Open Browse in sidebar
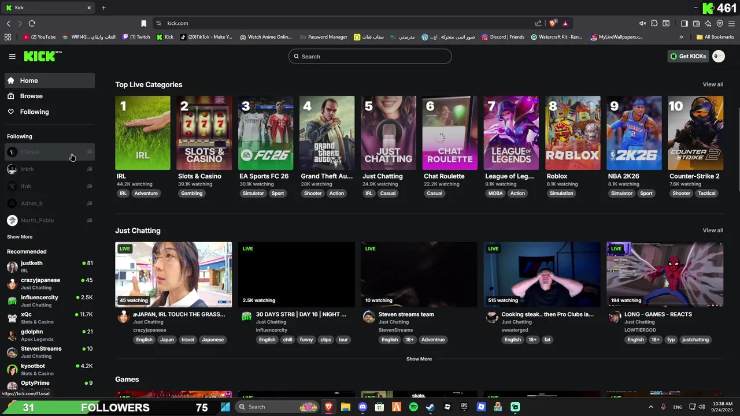Image resolution: width=740 pixels, height=416 pixels. tap(50, 96)
